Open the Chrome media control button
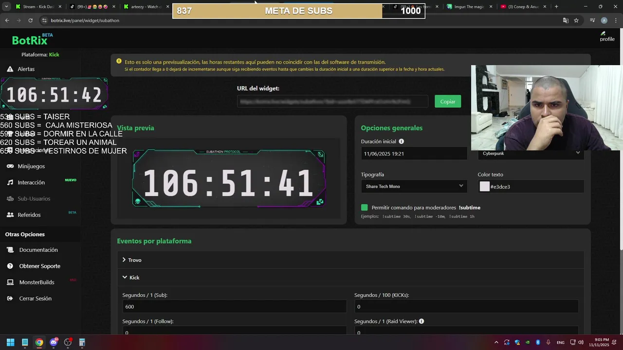623x350 pixels. 592,20
